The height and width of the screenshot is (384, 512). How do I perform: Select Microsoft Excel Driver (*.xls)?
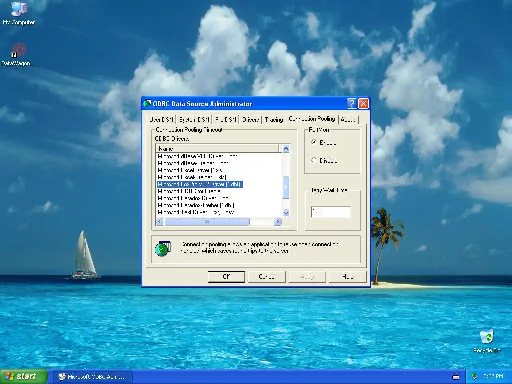[190, 170]
